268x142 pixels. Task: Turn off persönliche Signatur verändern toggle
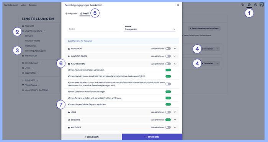168,104
